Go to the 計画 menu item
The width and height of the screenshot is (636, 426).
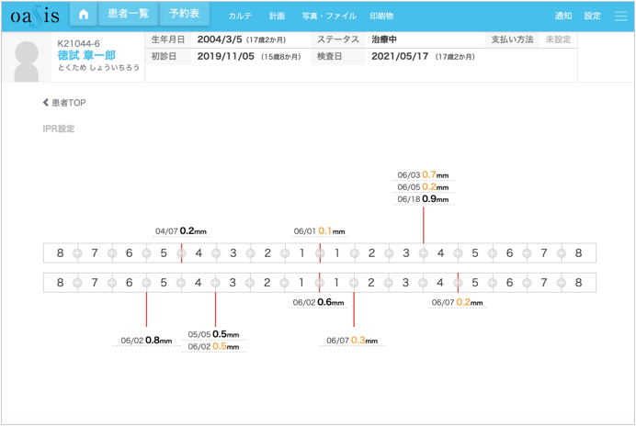point(277,16)
